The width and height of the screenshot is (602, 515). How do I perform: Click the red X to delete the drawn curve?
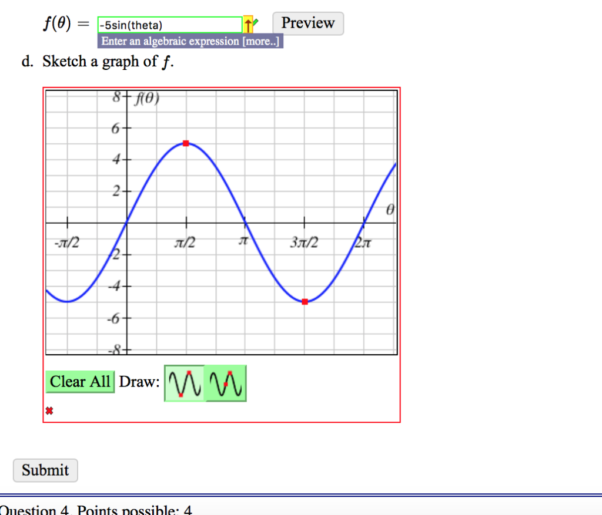click(49, 410)
